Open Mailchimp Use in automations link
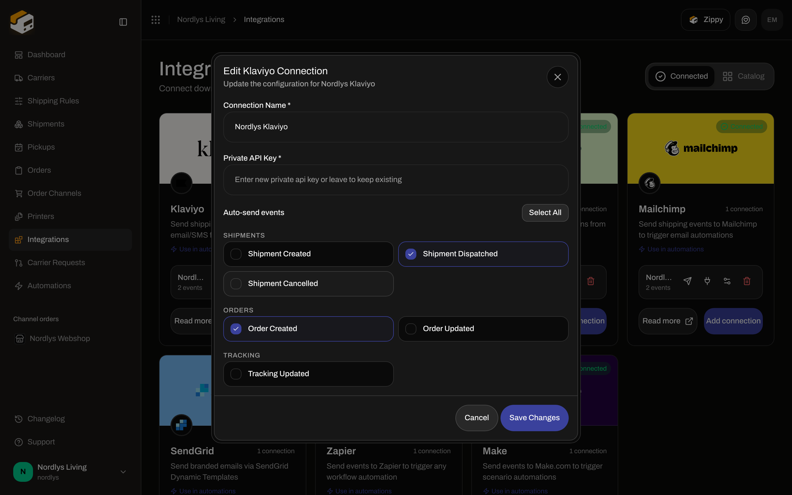The image size is (792, 495). [x=671, y=249]
